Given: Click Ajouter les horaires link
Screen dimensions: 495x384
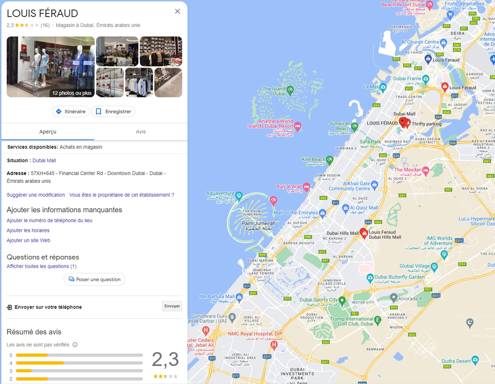Looking at the screenshot, I should (x=28, y=230).
